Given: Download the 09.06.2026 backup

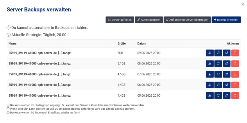Looking at the screenshot, I should point(210,53).
